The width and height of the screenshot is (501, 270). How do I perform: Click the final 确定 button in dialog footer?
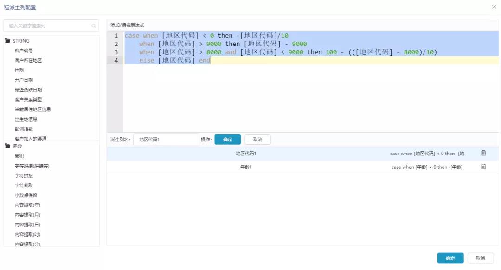tap(450, 258)
